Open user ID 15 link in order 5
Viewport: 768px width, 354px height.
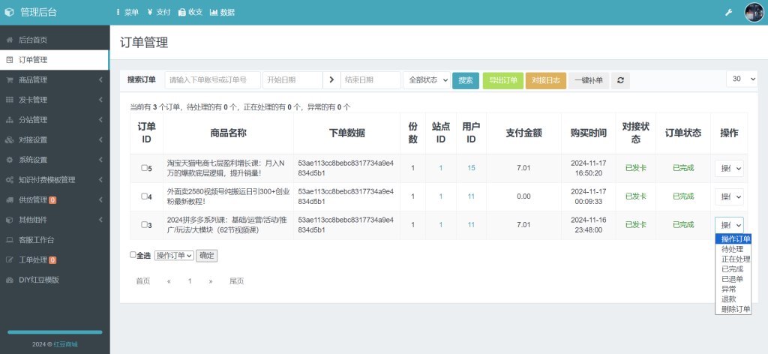(471, 168)
